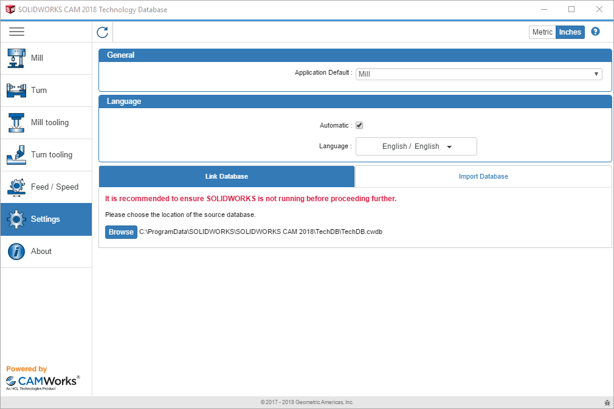Go to the Mill section

click(x=46, y=58)
